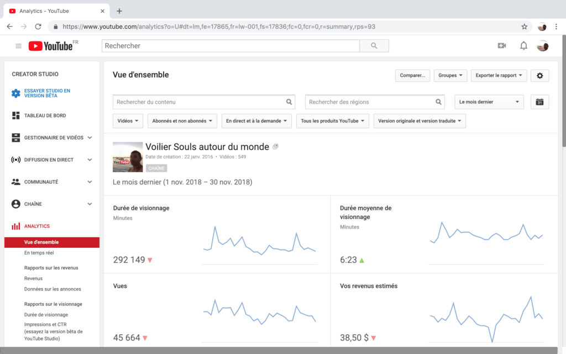Image resolution: width=566 pixels, height=354 pixels.
Task: Click the YouTube logo
Action: (x=50, y=46)
